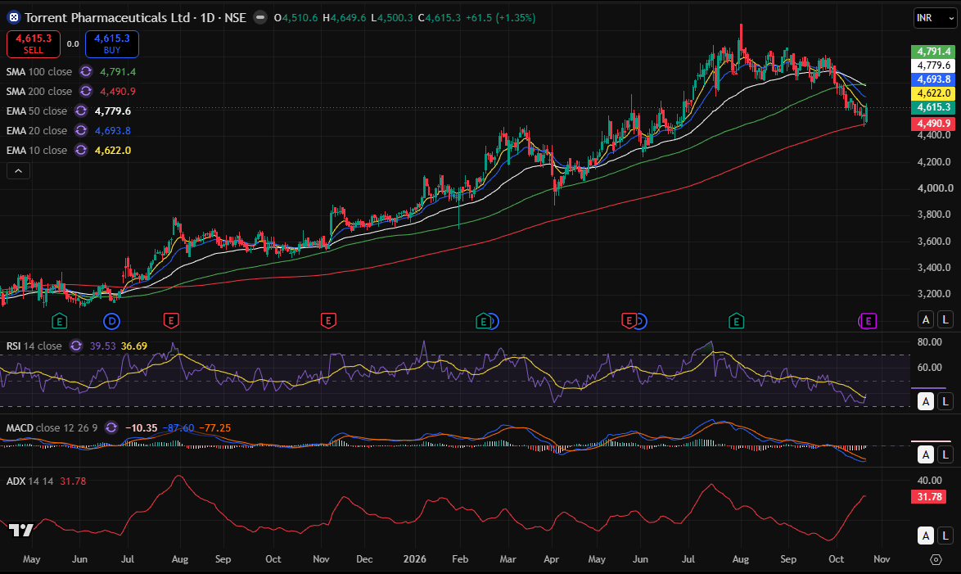Click the refresh icon next to MACD
Screen dimensions: 961x574
click(111, 428)
